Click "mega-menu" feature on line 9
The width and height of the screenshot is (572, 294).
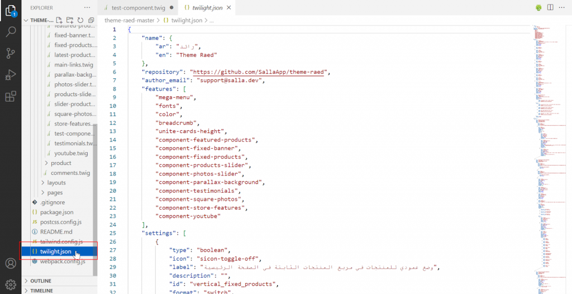[174, 97]
